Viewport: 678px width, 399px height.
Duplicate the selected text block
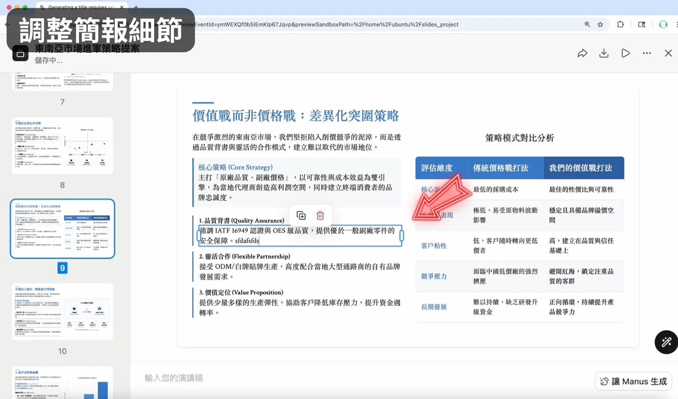pyautogui.click(x=301, y=215)
